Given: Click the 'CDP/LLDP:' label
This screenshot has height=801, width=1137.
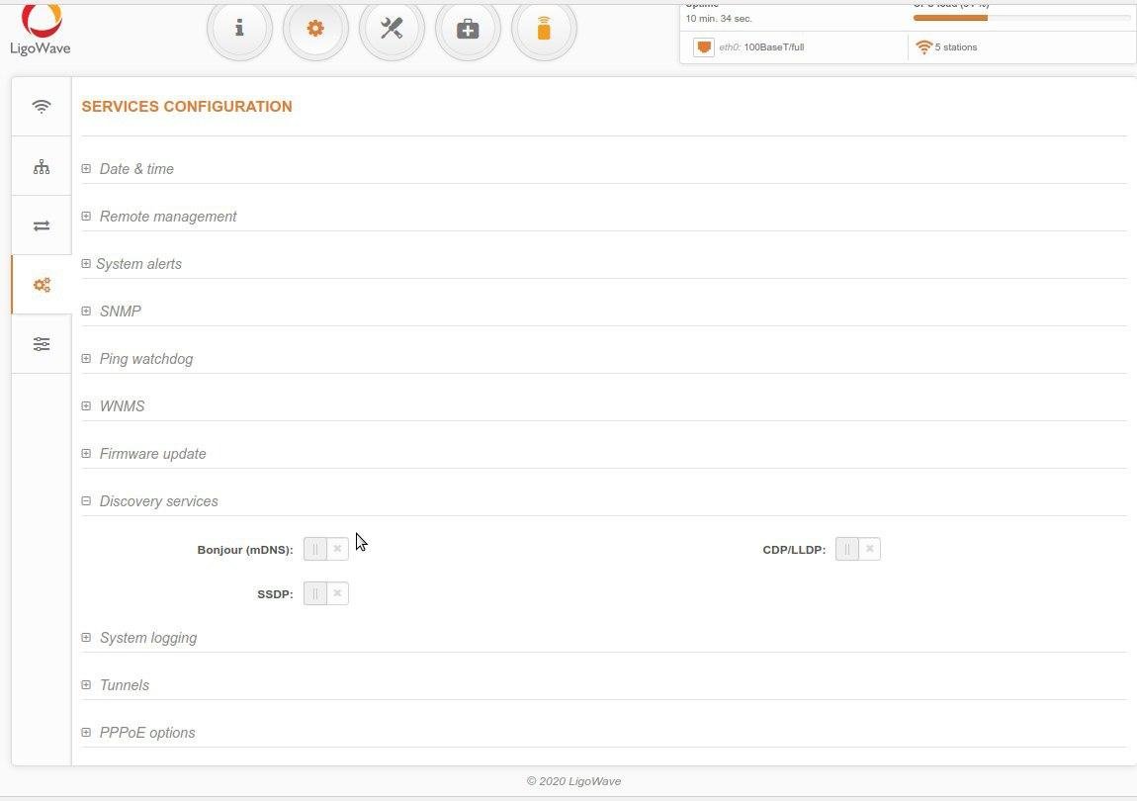Looking at the screenshot, I should point(794,550).
